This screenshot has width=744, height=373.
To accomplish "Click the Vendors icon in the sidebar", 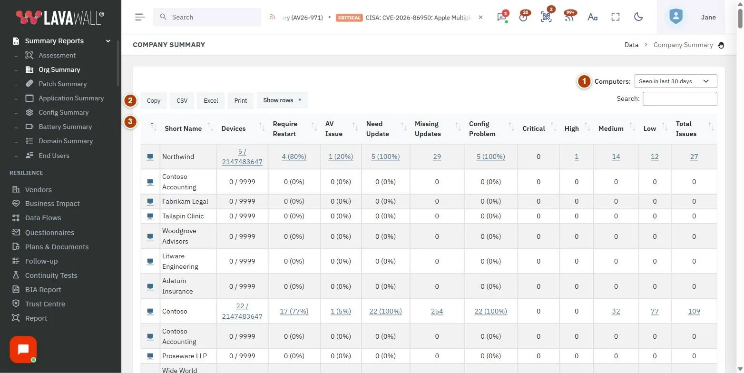I will (16, 189).
